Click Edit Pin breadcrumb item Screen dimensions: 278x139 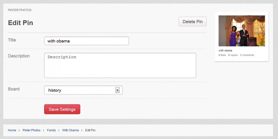(x=90, y=130)
